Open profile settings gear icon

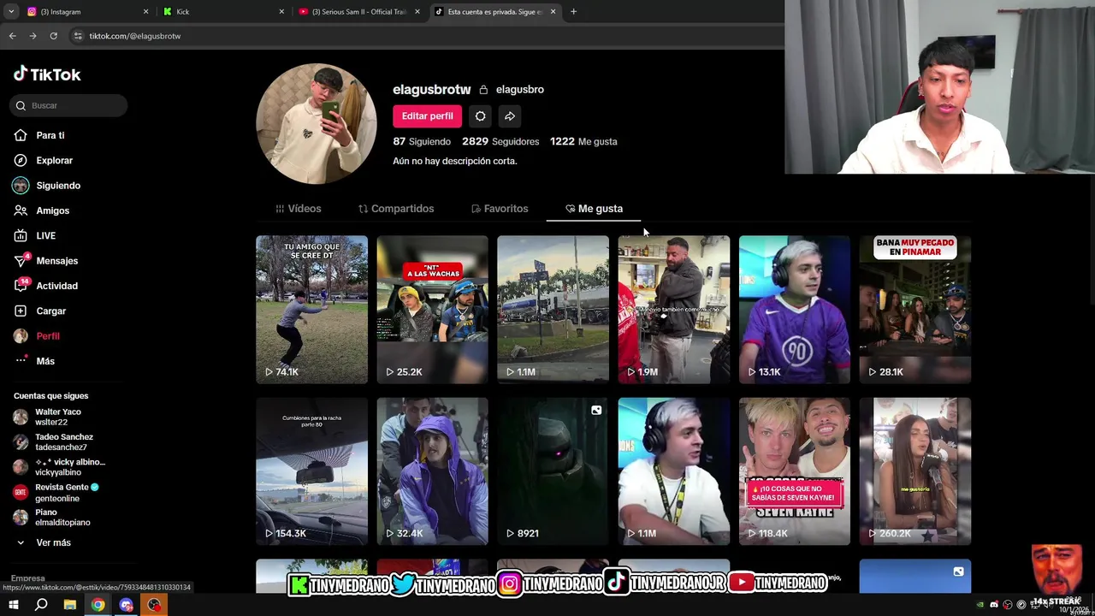click(480, 116)
